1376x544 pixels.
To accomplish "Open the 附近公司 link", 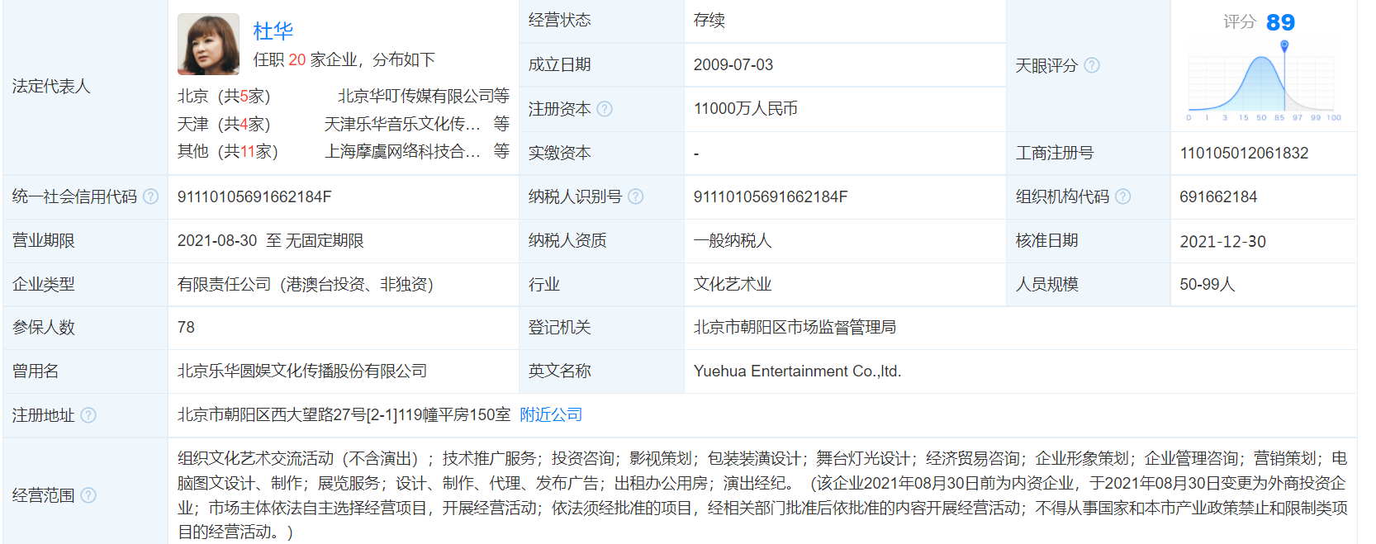I will click(x=551, y=414).
